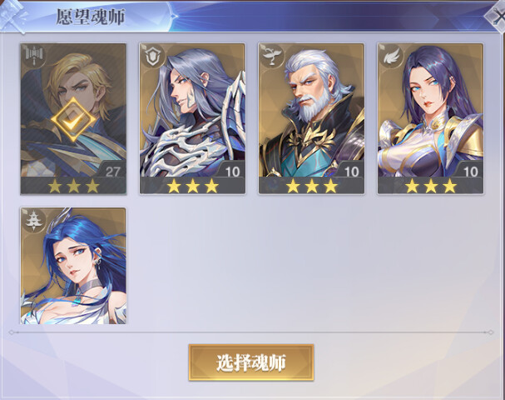Click the checkmark badge on blond hero
This screenshot has height=400, width=505.
73,120
